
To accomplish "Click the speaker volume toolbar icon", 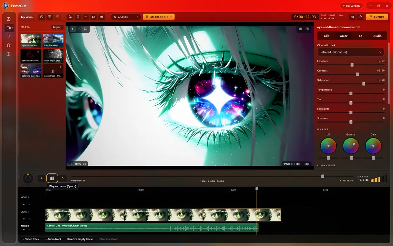I will coord(102,17).
